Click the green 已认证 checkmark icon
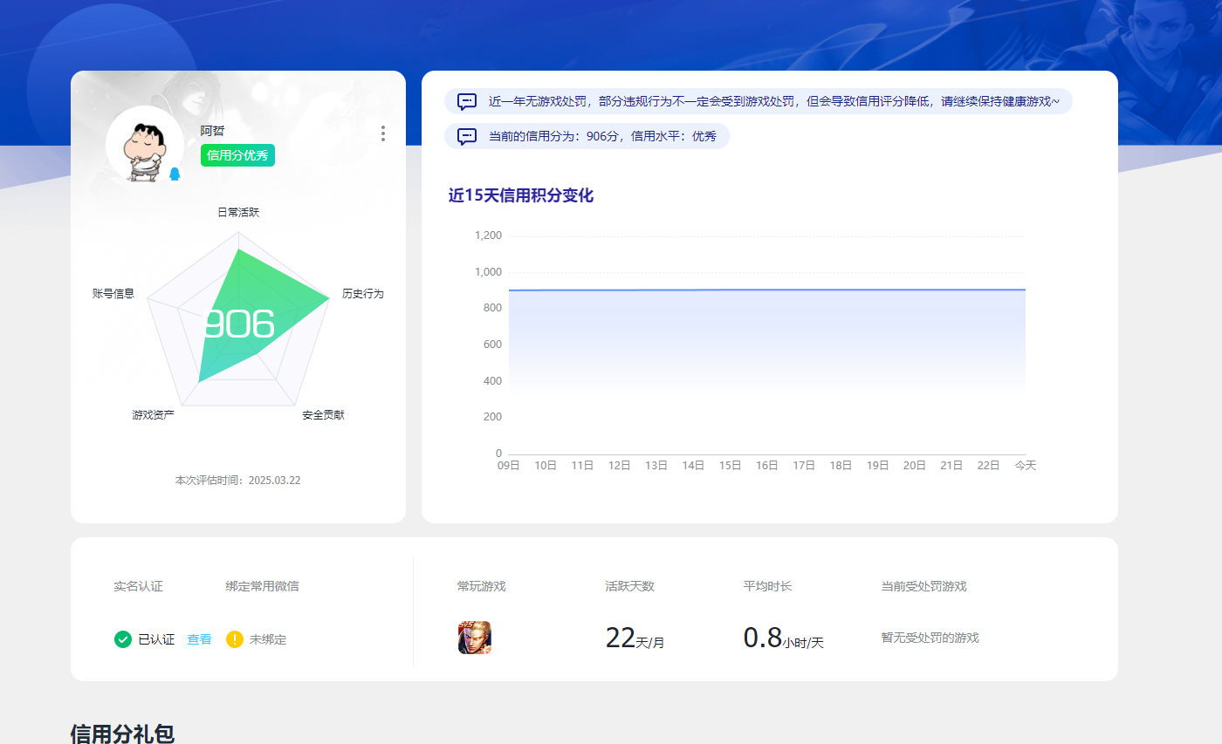This screenshot has width=1222, height=744. (x=123, y=639)
